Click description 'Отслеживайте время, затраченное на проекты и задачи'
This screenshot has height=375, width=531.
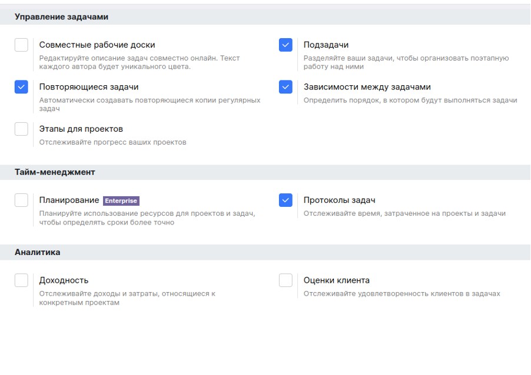404,213
